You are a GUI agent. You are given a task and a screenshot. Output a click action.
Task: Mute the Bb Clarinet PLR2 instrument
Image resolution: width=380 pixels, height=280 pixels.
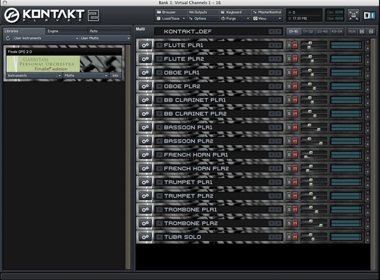click(295, 114)
